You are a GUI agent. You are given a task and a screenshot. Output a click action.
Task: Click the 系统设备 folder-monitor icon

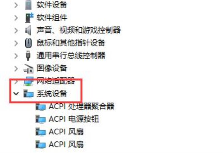(29, 94)
